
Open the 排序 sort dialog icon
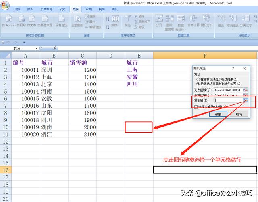116,21
